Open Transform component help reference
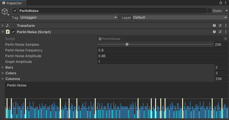This screenshot has height=120, width=229. click(x=214, y=25)
